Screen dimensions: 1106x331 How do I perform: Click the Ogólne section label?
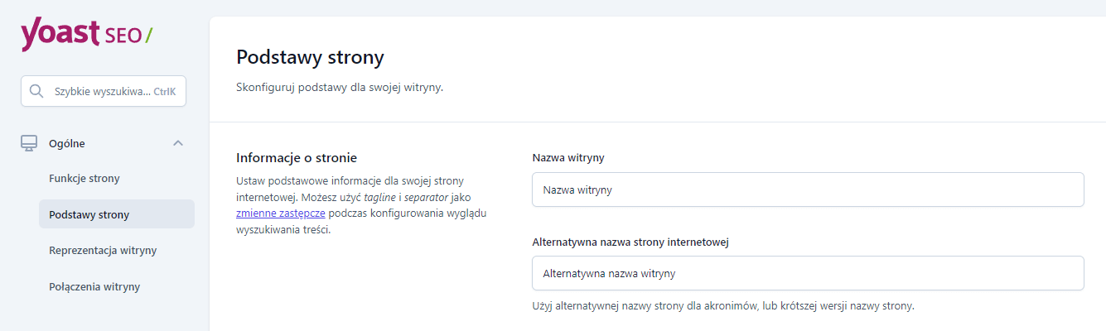67,143
